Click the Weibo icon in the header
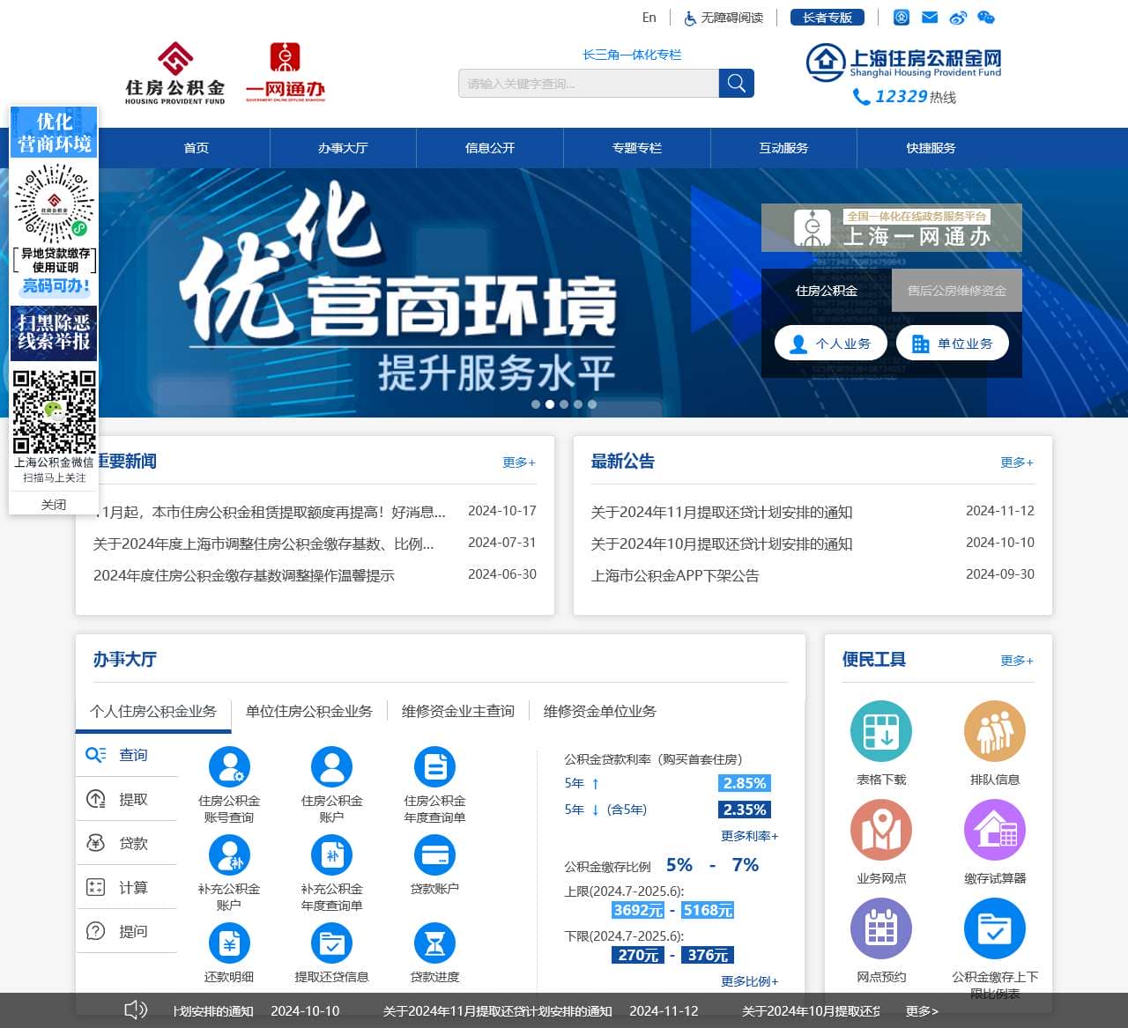Screen dimensions: 1128x1028 click(x=959, y=17)
